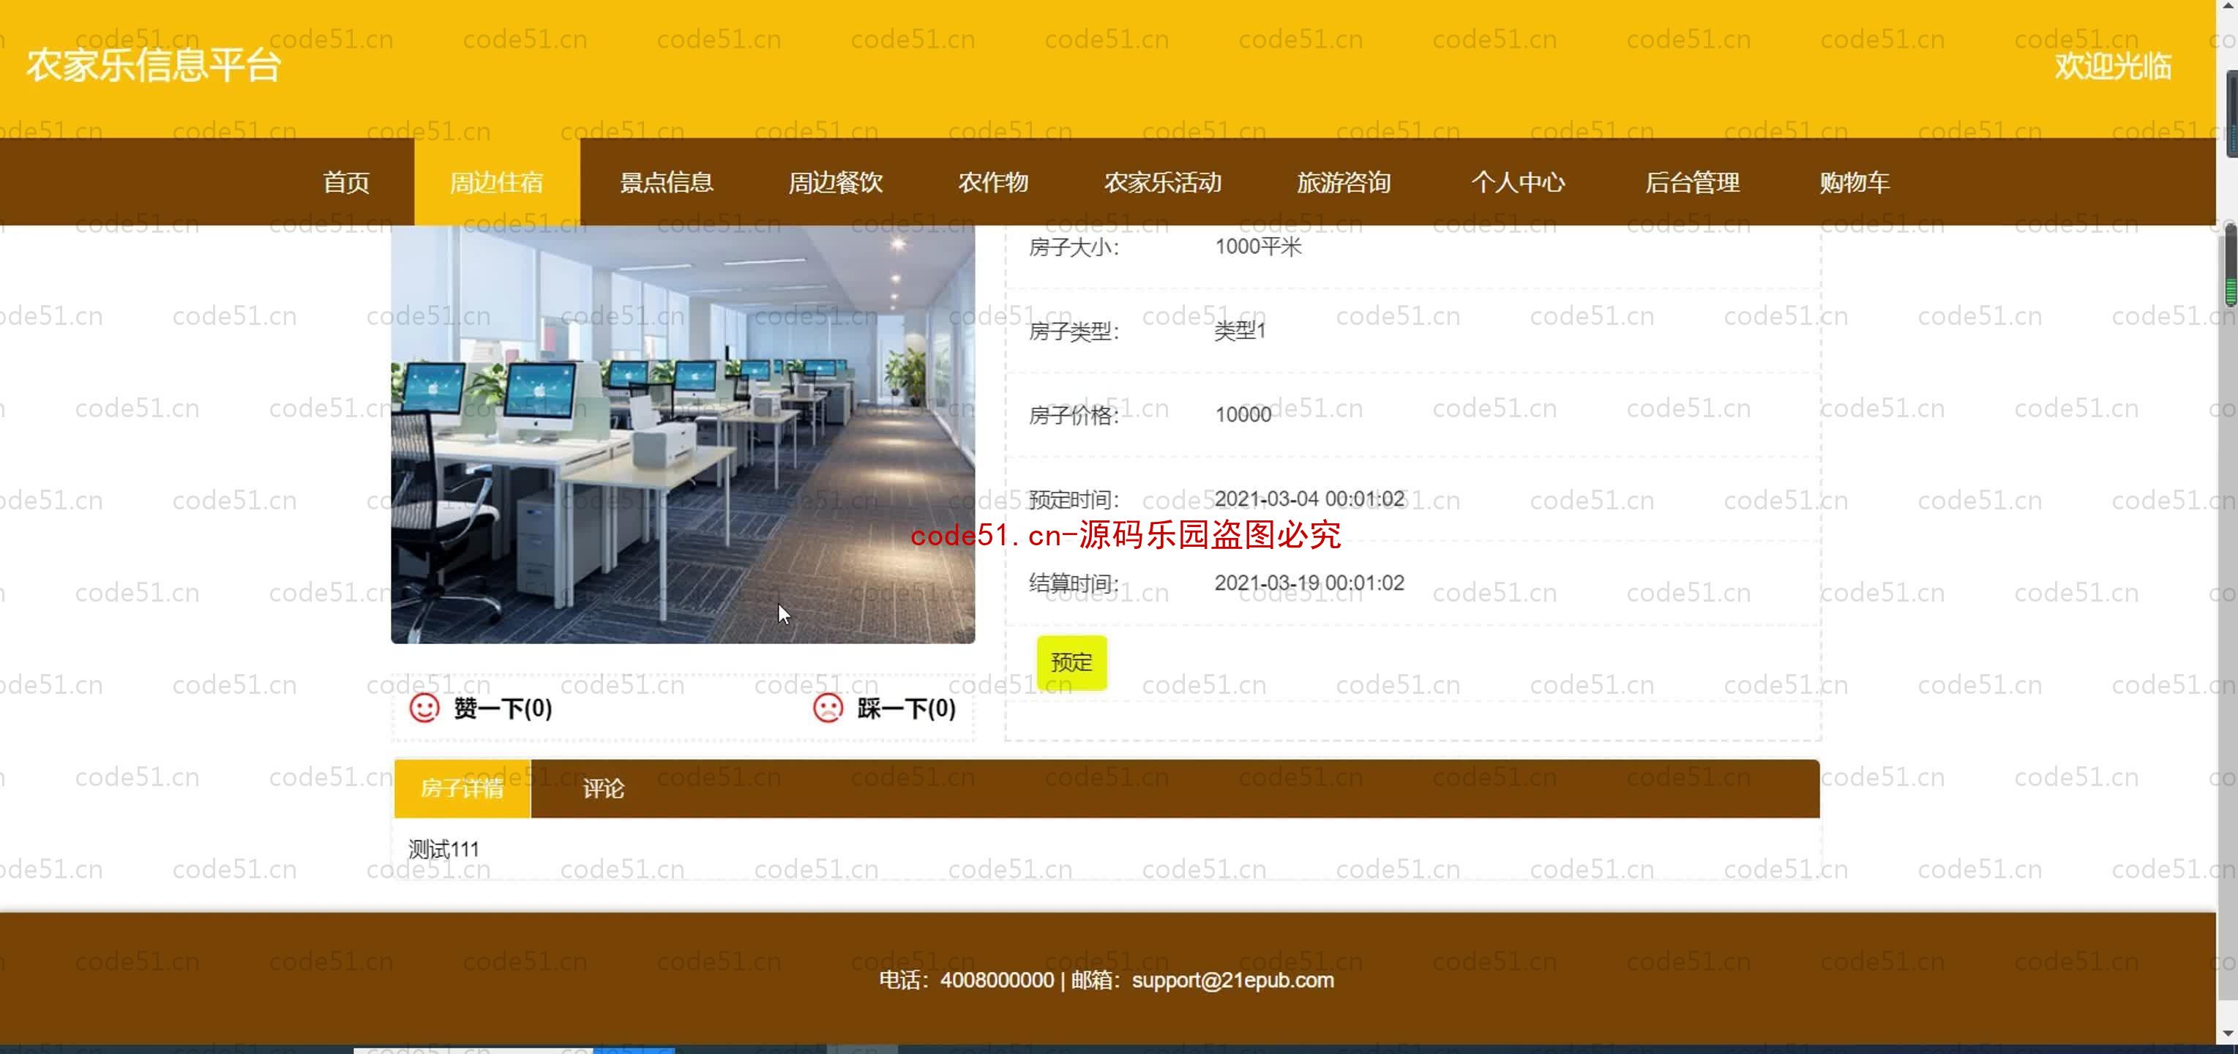Screen dimensions: 2238x1054
Task: Click the 购物车 shopping cart icon
Action: [1854, 182]
